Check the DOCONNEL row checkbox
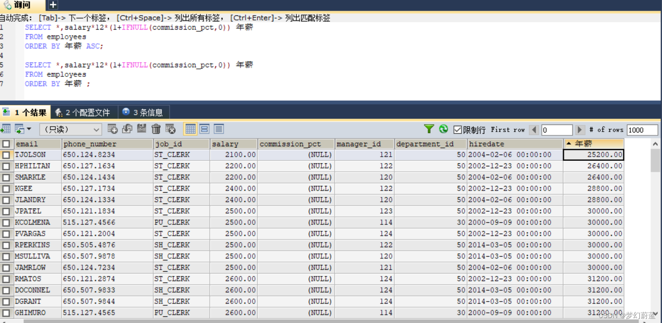The image size is (662, 323). click(x=6, y=290)
